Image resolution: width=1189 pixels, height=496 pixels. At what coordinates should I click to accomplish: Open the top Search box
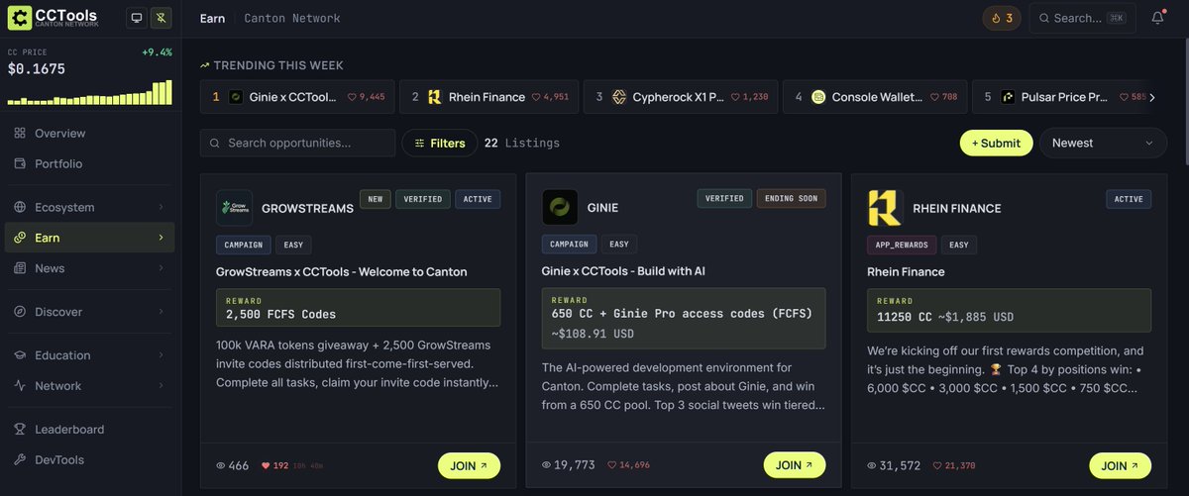[1082, 18]
